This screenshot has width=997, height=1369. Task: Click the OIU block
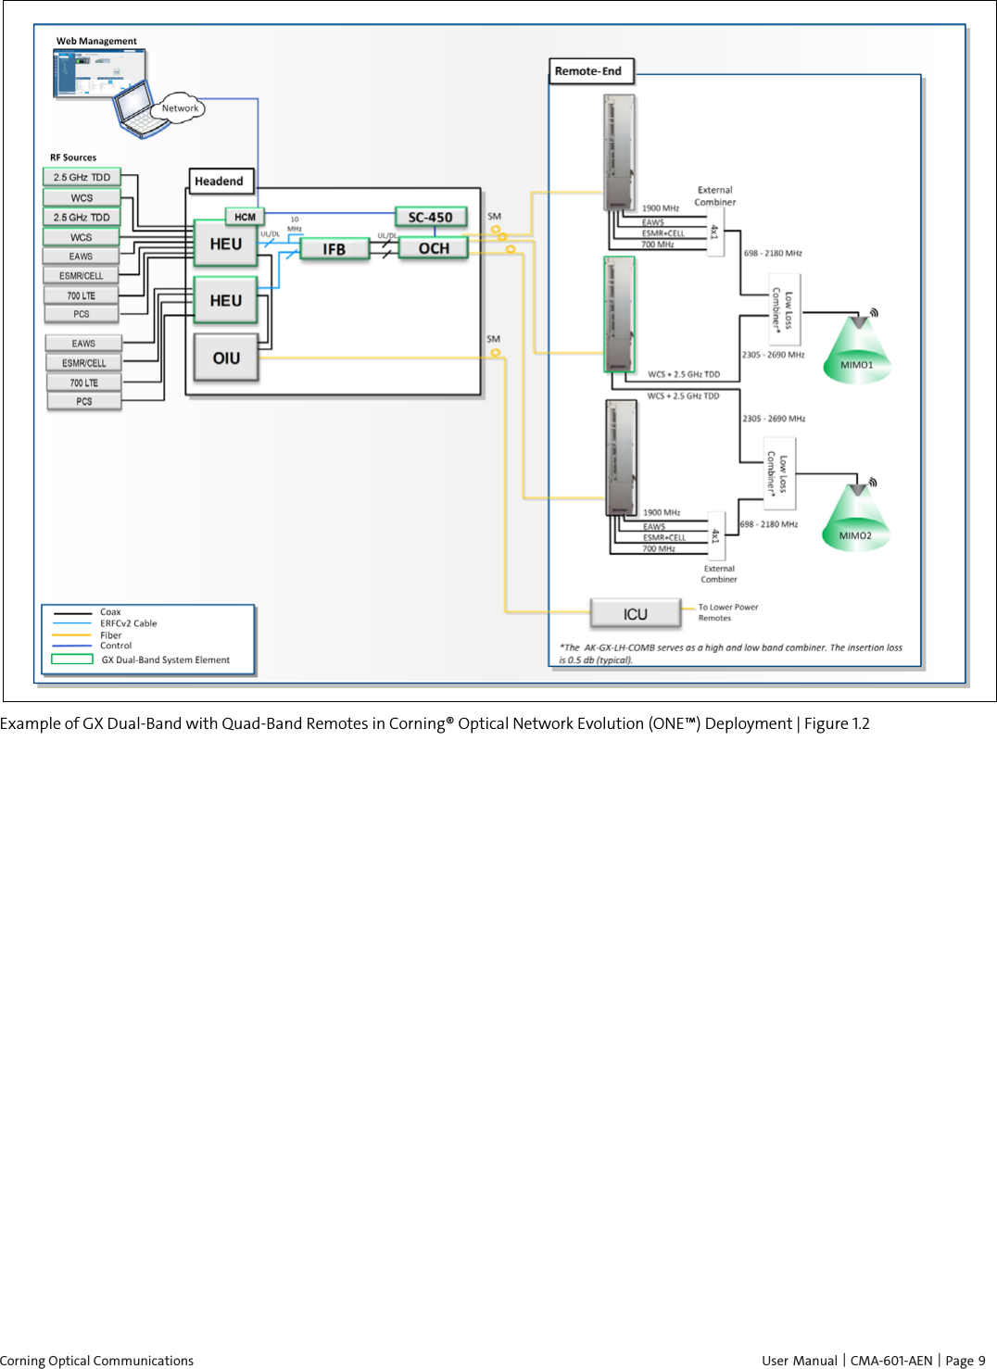(226, 358)
